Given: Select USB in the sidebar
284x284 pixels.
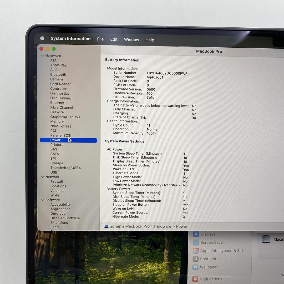Looking at the screenshot, I should click(x=54, y=172).
